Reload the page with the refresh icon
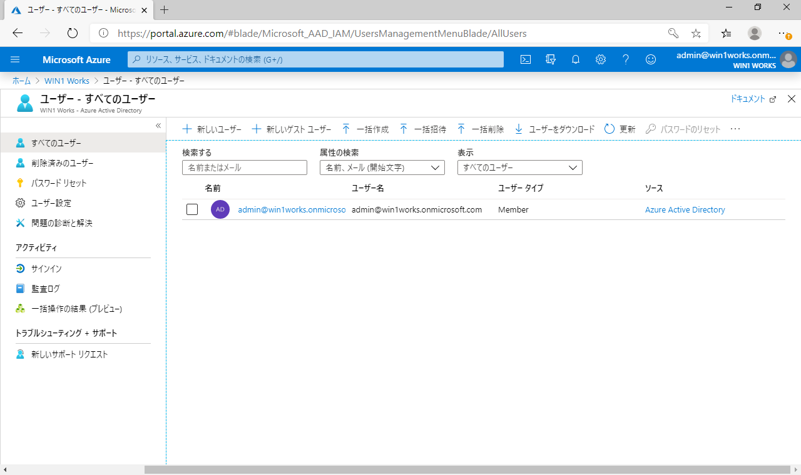Viewport: 801px width, 475px height. click(72, 33)
